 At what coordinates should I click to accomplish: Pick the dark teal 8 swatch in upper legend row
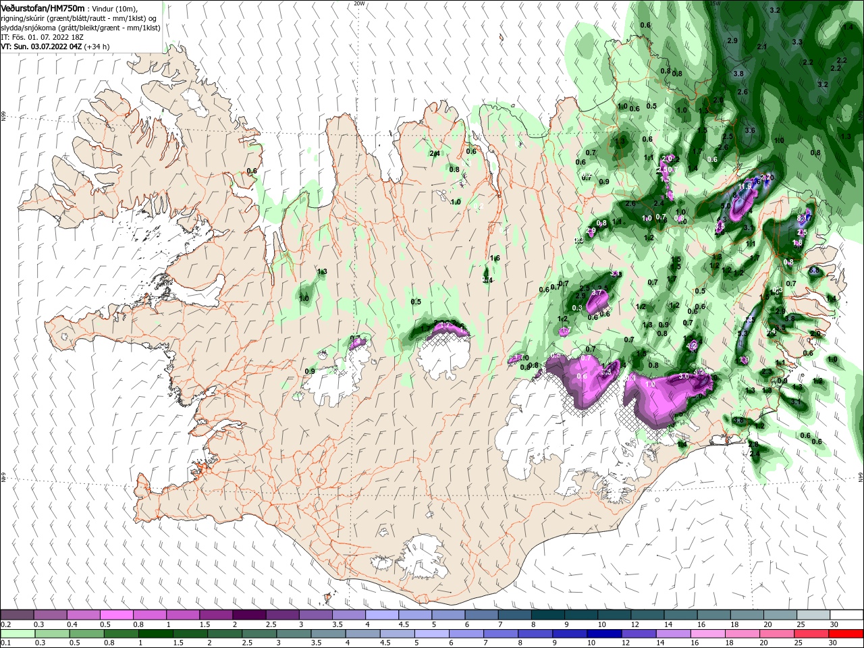[x=548, y=615]
